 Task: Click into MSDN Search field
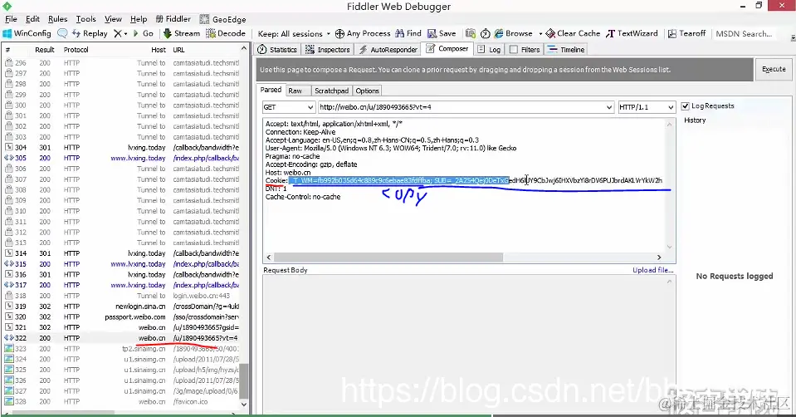(746, 33)
